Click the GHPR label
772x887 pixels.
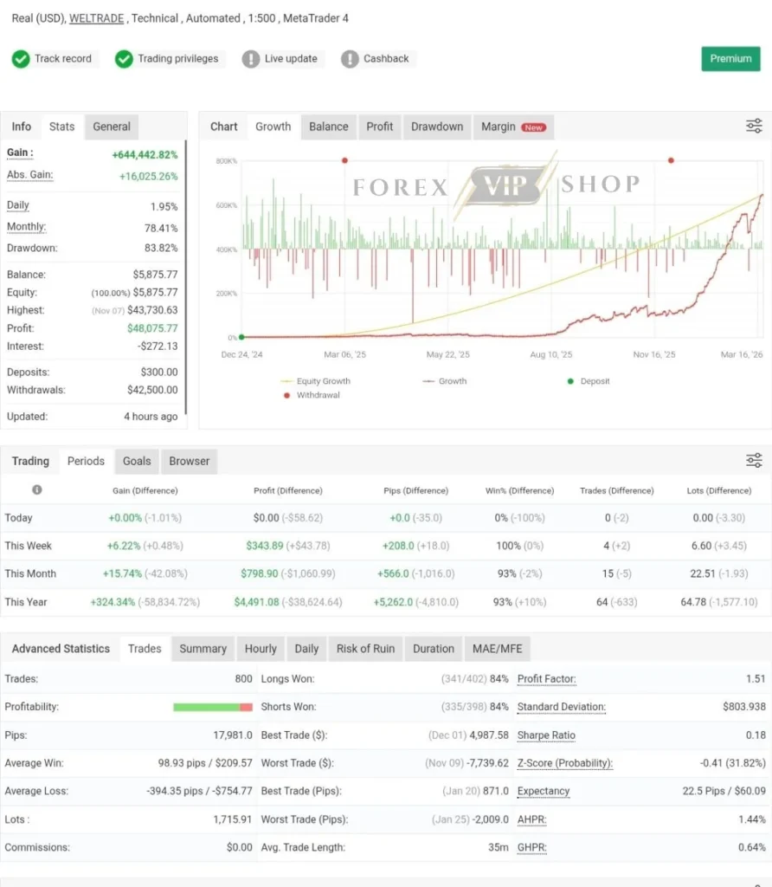531,847
